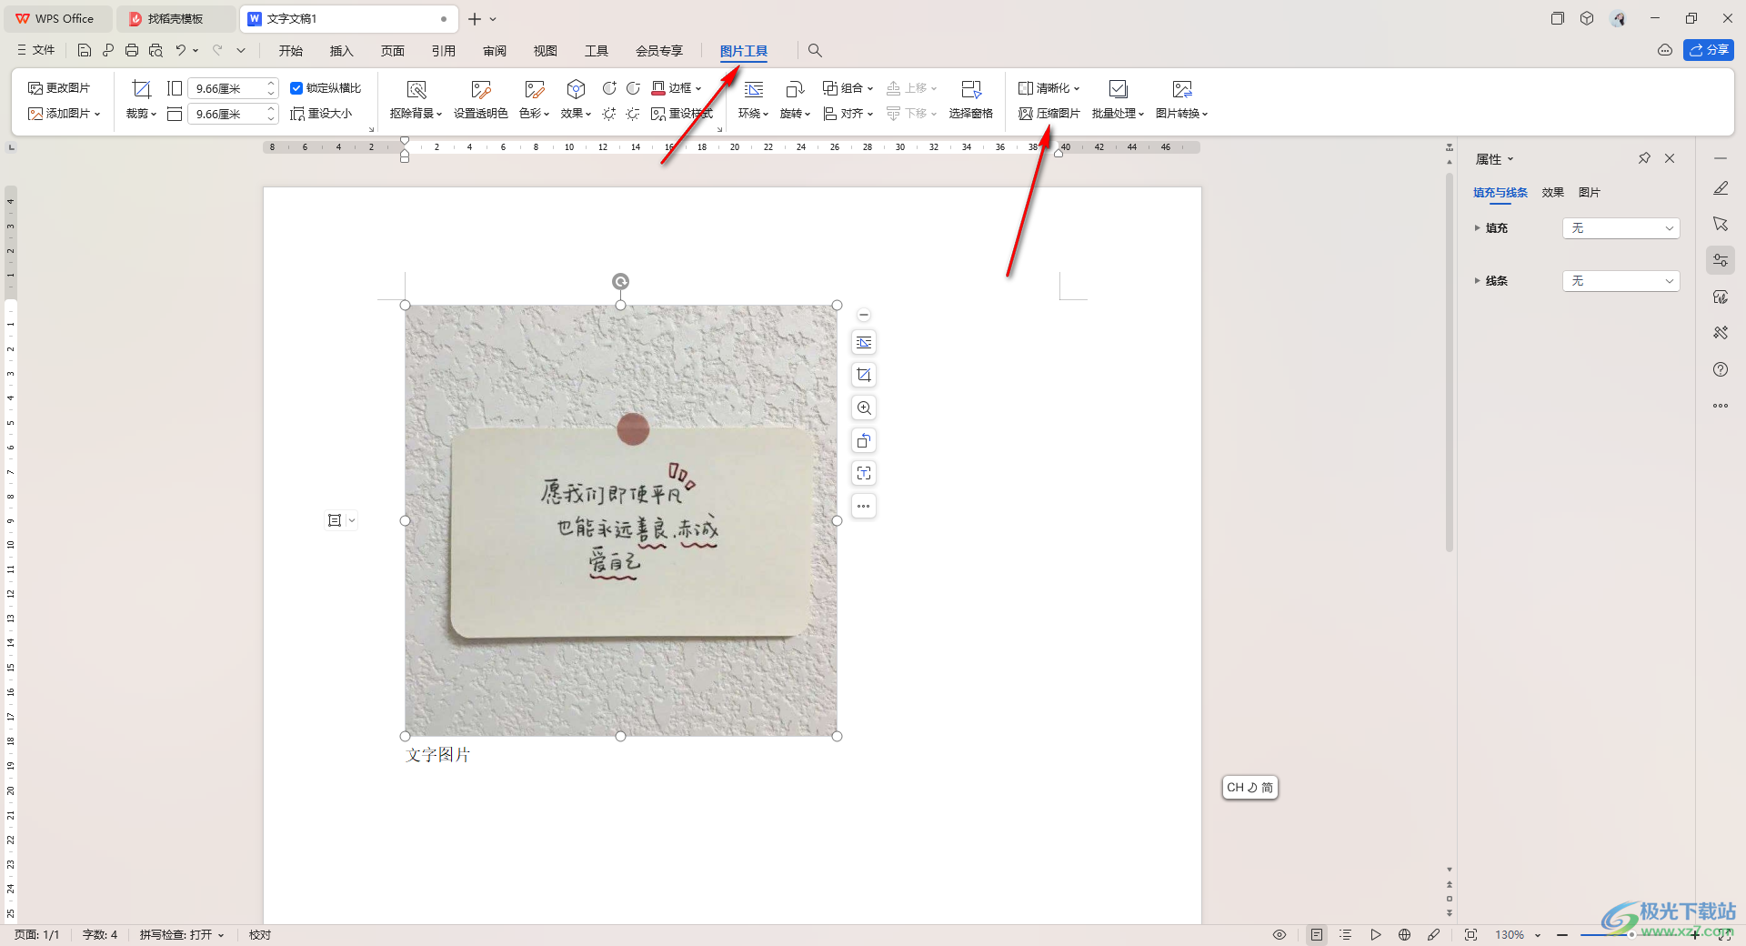Click the Save icon in quick toolbar
Image resolution: width=1746 pixels, height=946 pixels.
(x=85, y=50)
